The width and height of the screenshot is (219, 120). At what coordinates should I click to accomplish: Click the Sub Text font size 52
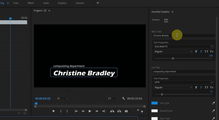[211, 92]
